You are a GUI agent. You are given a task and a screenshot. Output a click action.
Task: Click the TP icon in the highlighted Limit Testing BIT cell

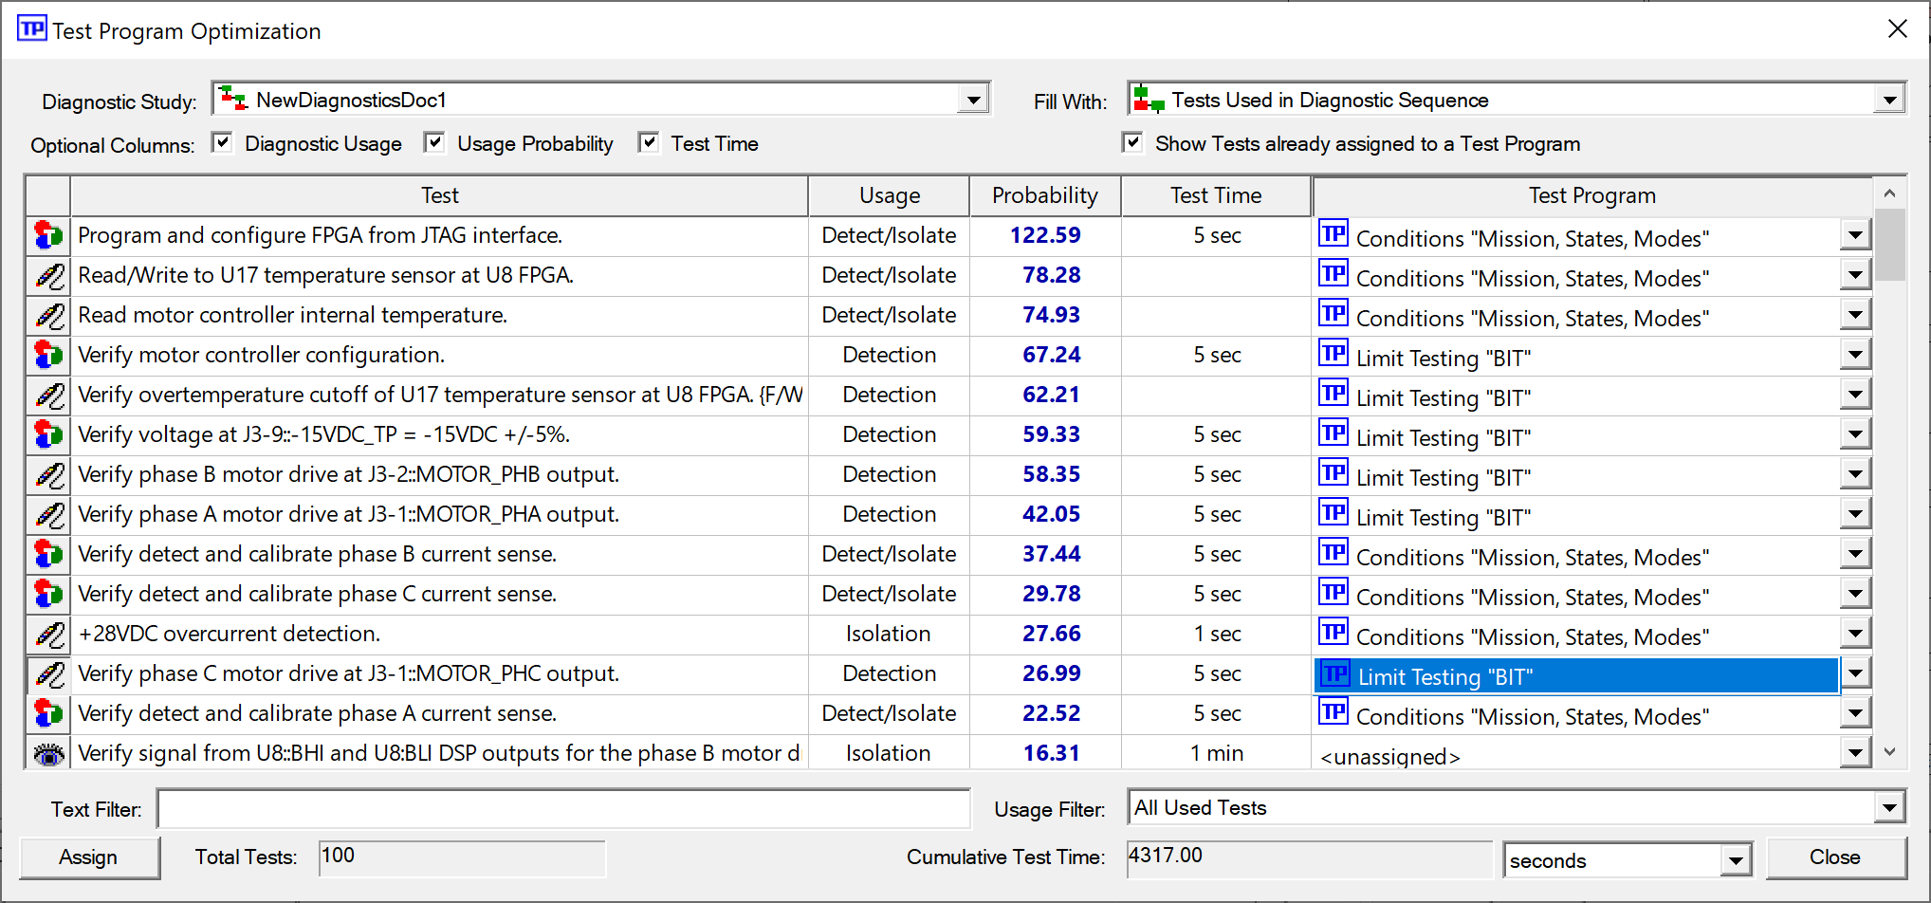(x=1335, y=674)
